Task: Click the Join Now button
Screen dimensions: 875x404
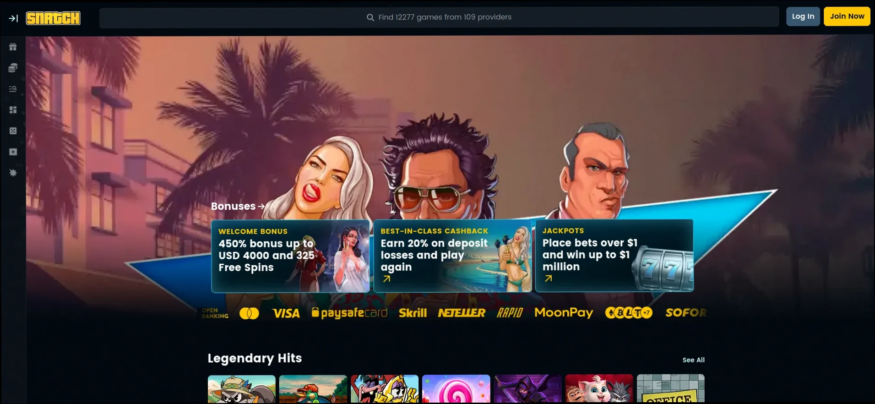Action: 847,16
